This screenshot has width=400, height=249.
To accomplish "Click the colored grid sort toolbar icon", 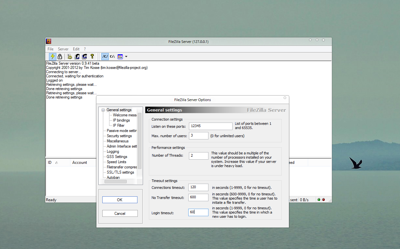I will point(120,56).
